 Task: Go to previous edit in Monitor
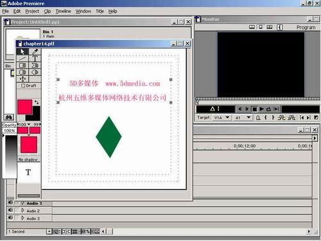[x=302, y=118]
